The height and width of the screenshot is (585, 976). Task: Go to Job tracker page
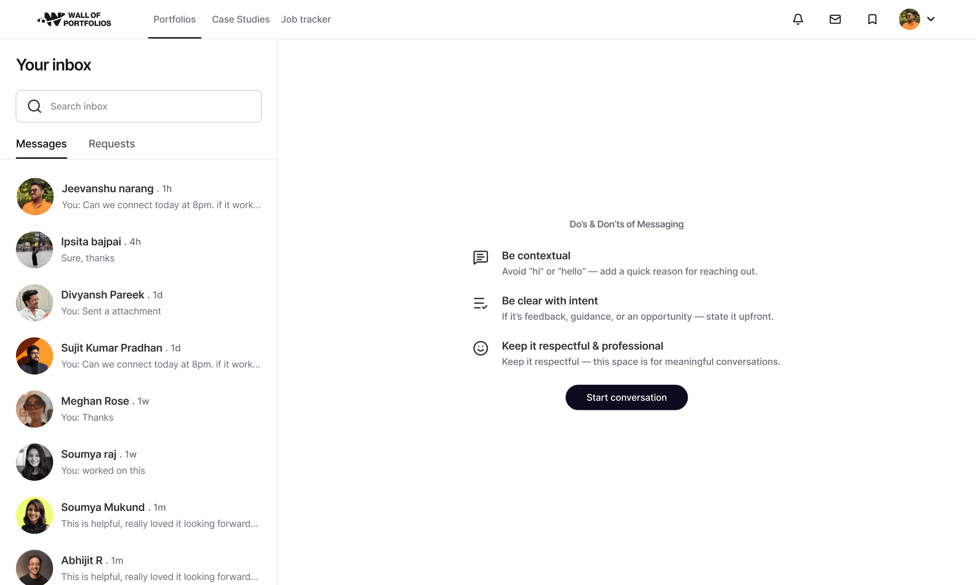[306, 19]
